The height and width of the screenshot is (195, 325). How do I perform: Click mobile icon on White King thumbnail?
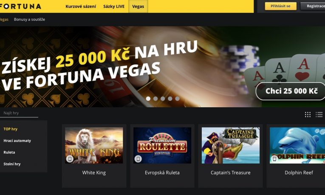pyautogui.click(x=70, y=159)
